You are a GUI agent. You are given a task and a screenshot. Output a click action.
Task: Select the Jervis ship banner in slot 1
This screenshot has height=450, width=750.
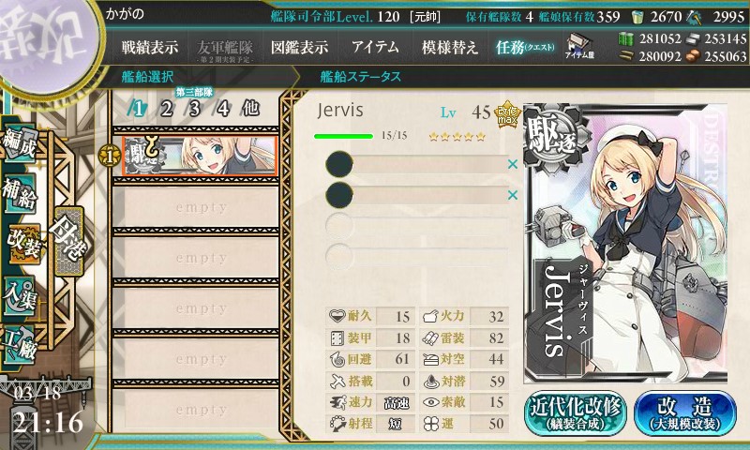(x=200, y=156)
